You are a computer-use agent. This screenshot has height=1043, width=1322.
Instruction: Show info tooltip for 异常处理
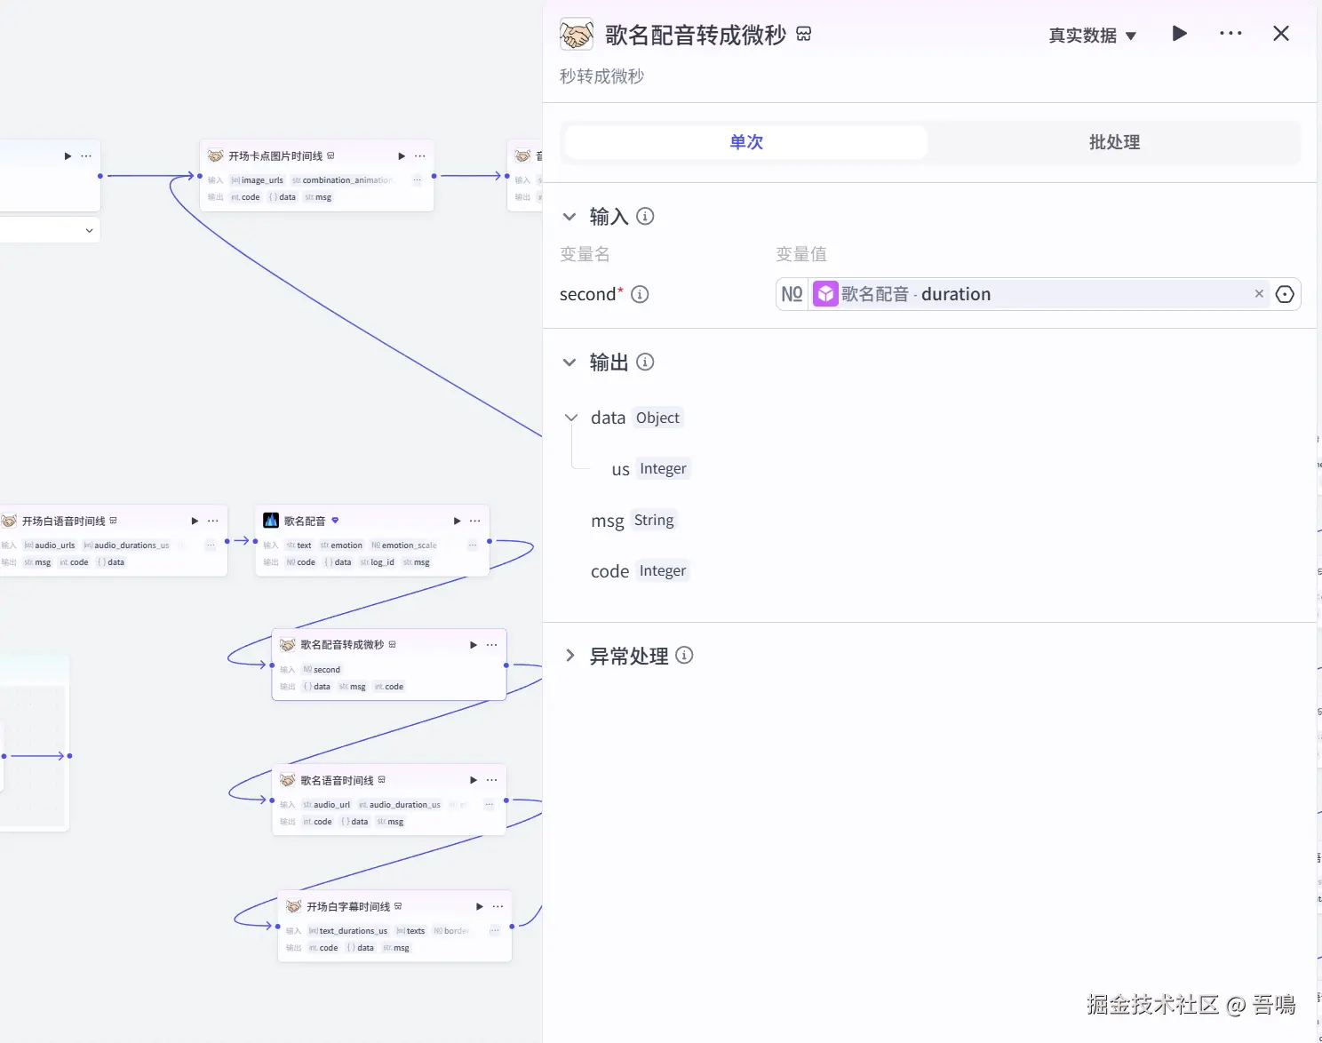click(x=684, y=655)
